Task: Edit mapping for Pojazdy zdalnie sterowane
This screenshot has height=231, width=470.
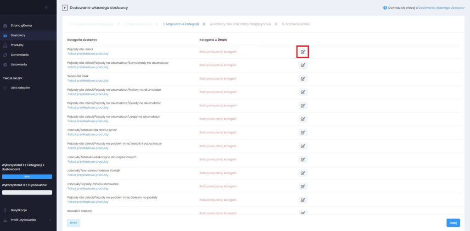Action: (x=303, y=187)
